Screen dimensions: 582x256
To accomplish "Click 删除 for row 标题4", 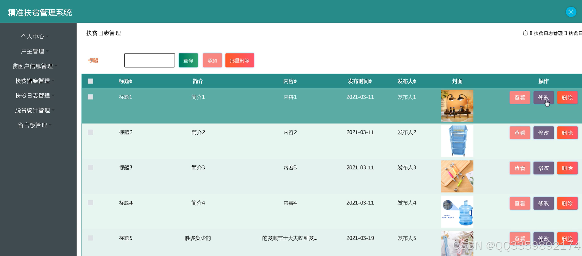I will [x=567, y=203].
